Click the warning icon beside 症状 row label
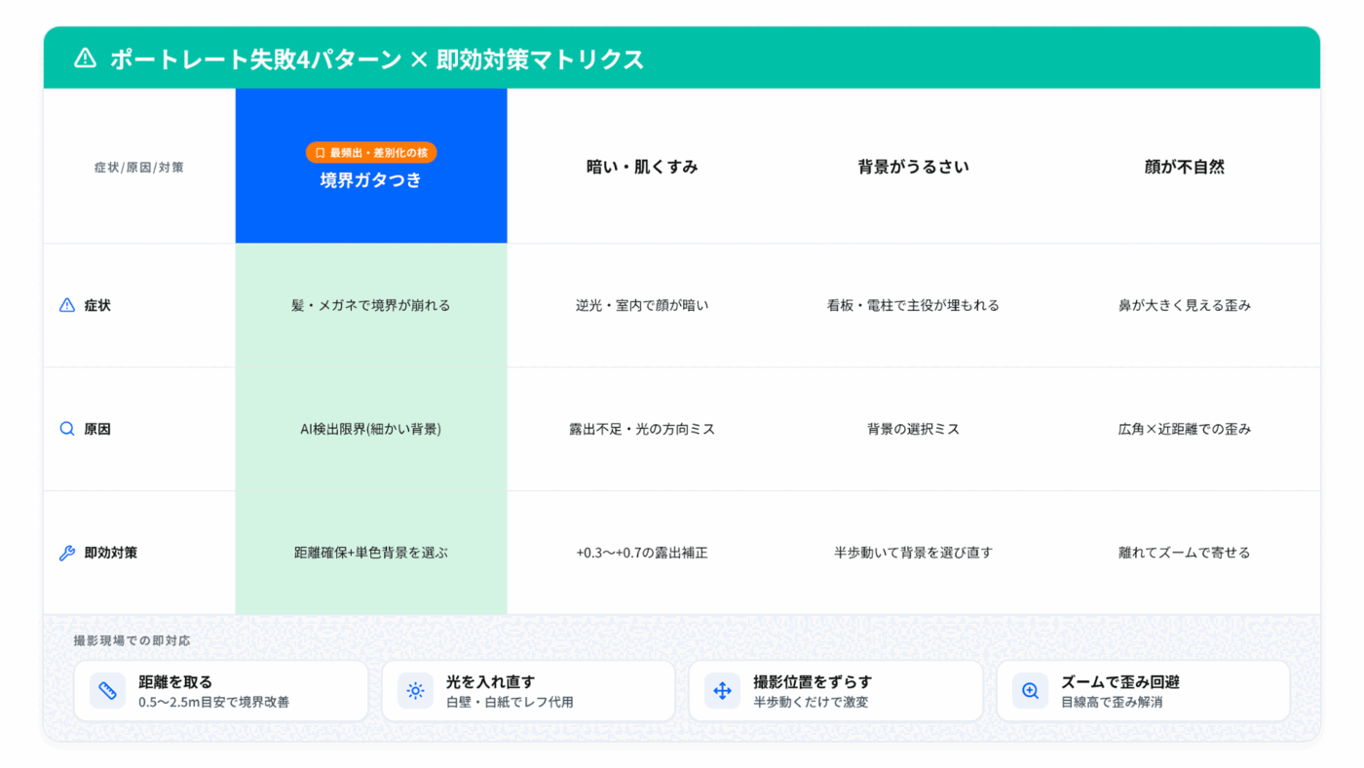This screenshot has height=768, width=1364. pos(67,305)
